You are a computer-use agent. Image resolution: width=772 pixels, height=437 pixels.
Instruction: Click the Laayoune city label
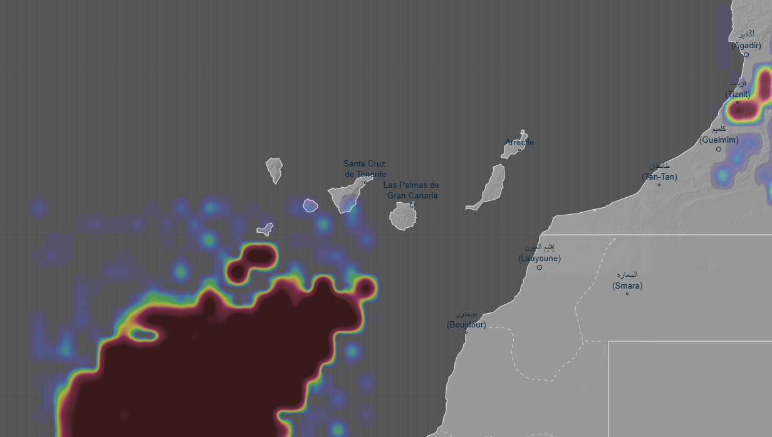540,253
